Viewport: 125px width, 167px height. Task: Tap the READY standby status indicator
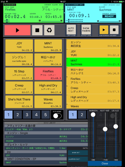(x=109, y=16)
